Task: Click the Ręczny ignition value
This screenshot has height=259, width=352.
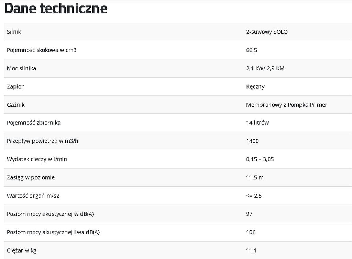Action: (x=255, y=87)
